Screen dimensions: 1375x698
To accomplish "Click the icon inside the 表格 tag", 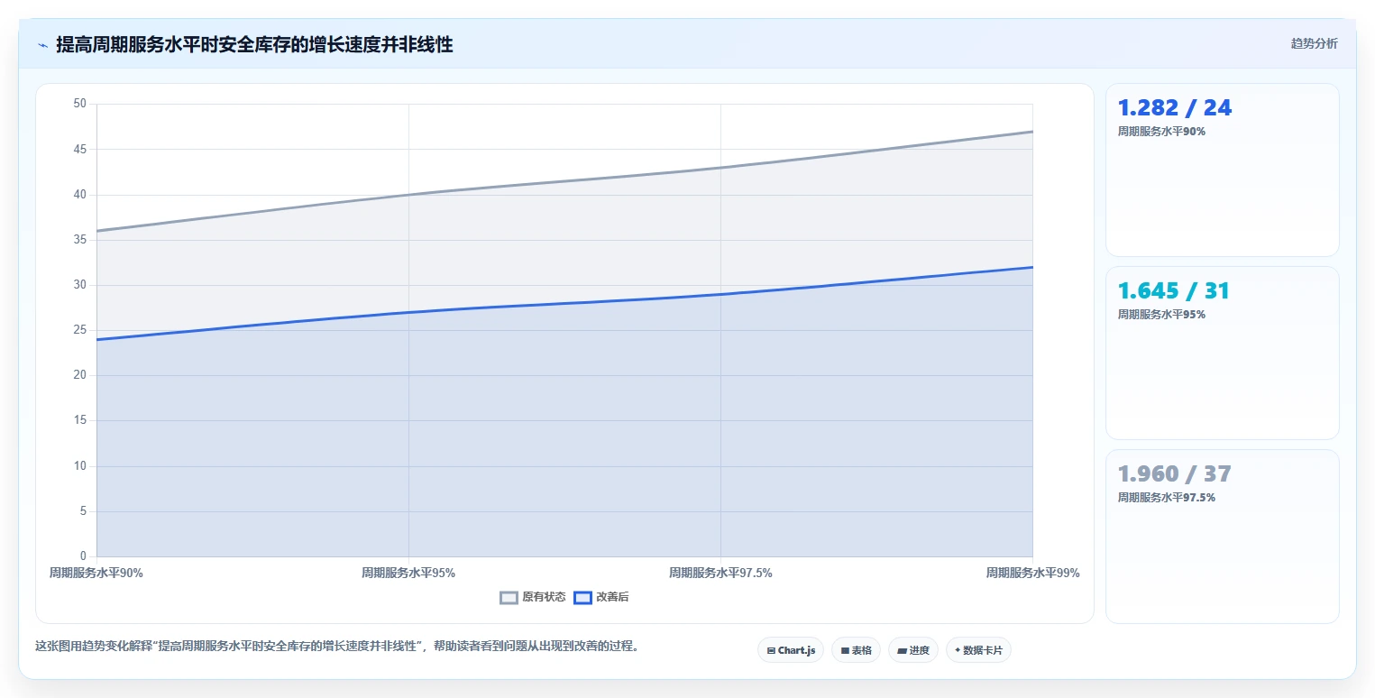I will [x=845, y=650].
